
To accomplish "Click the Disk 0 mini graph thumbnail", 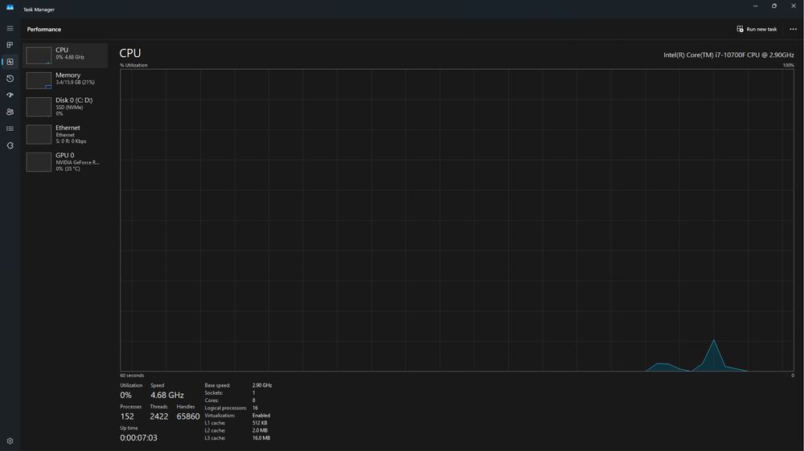I will click(x=39, y=107).
